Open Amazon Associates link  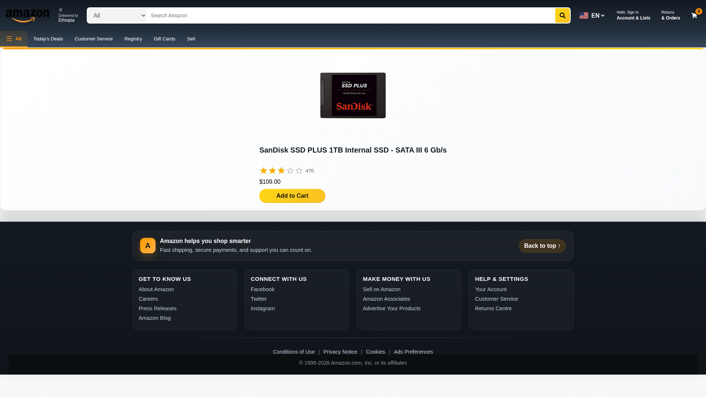tap(386, 299)
